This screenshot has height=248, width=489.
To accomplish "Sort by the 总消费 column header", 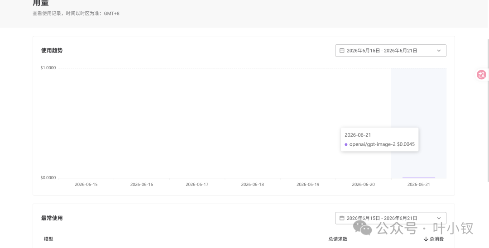I will (x=433, y=239).
